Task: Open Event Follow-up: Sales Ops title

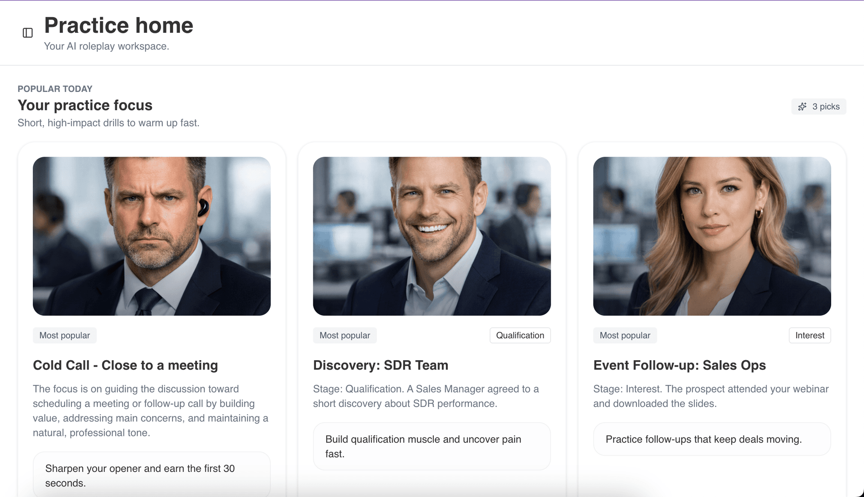Action: click(679, 365)
